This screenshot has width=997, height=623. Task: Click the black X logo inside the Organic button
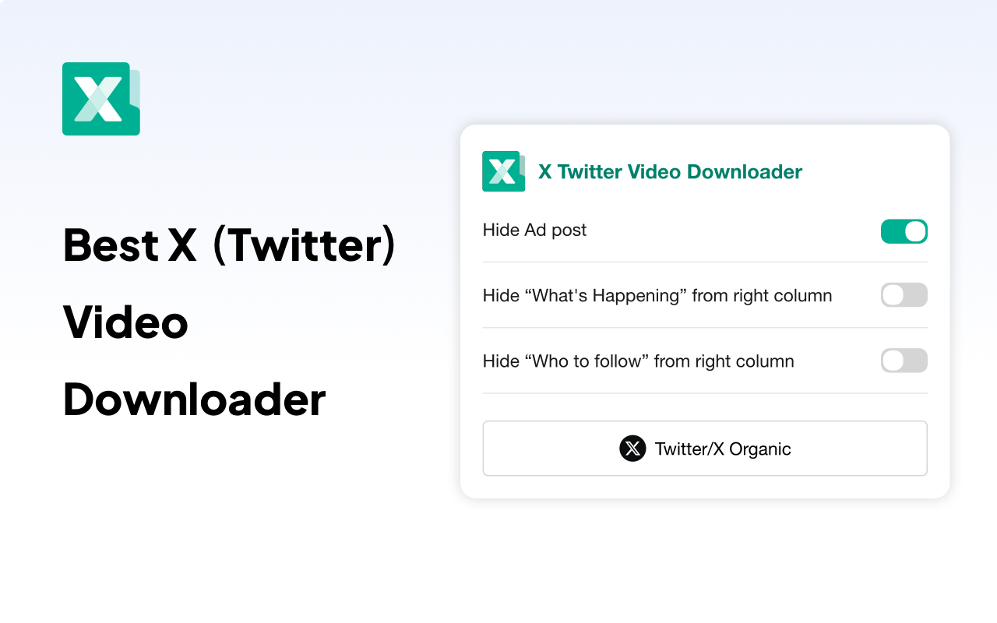tap(632, 449)
